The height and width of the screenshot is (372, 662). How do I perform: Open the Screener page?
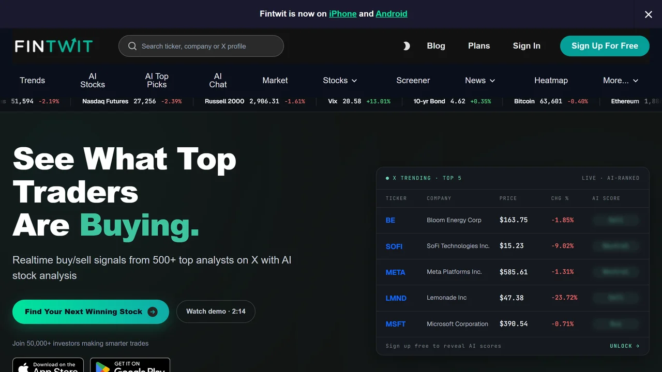[x=413, y=80]
